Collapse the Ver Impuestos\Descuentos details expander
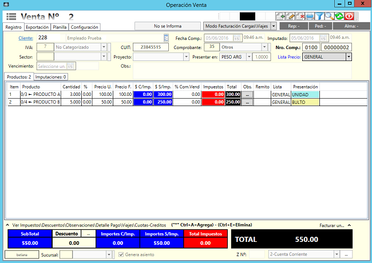Image resolution: width=372 pixels, height=263 pixels. coord(7,225)
